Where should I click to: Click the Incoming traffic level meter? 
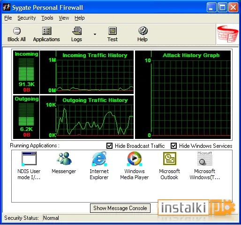click(26, 69)
